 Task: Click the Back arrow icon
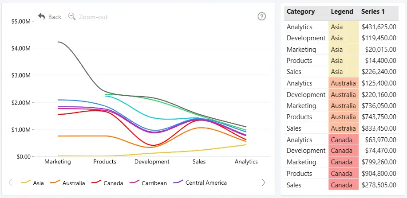[42, 16]
